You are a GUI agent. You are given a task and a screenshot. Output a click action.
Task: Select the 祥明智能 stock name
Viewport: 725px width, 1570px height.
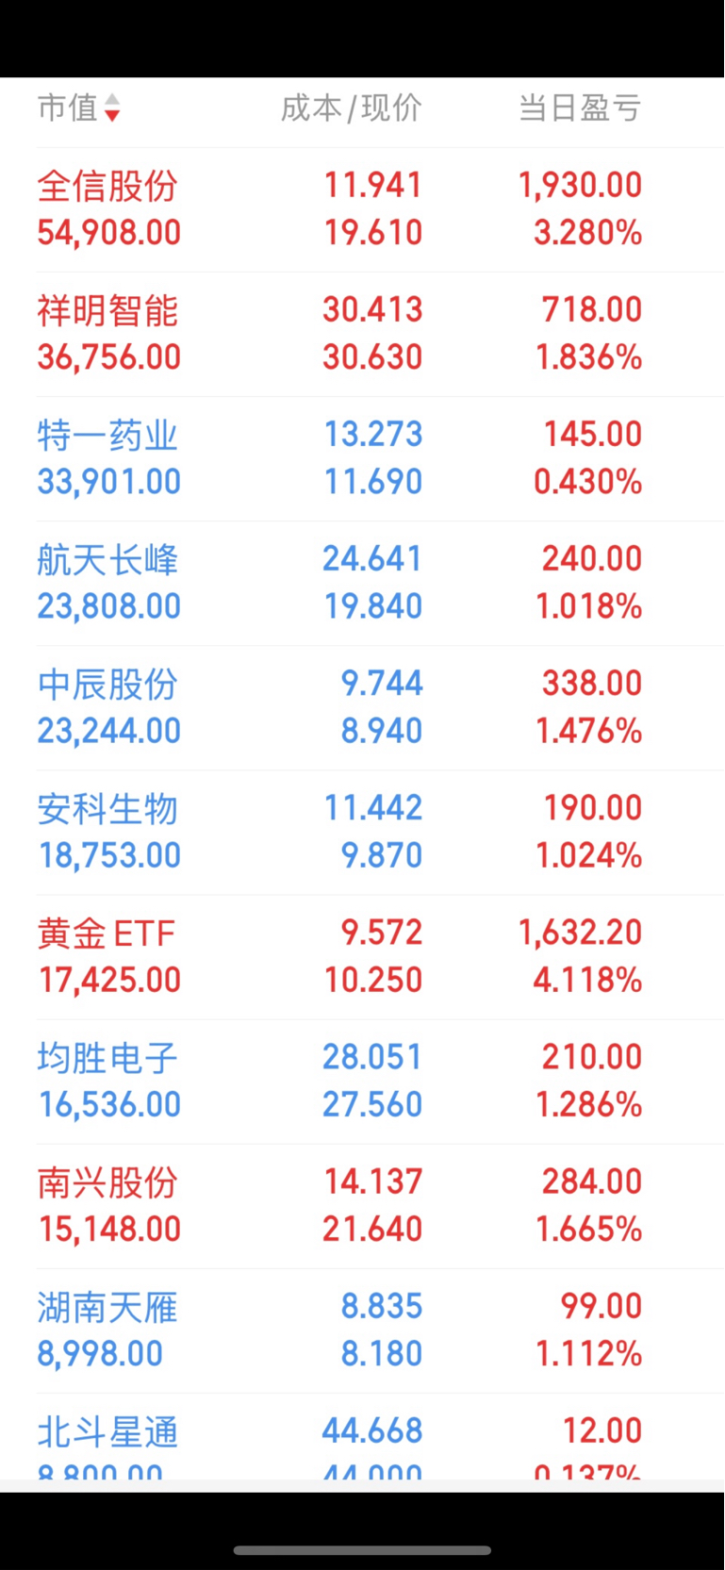point(107,310)
